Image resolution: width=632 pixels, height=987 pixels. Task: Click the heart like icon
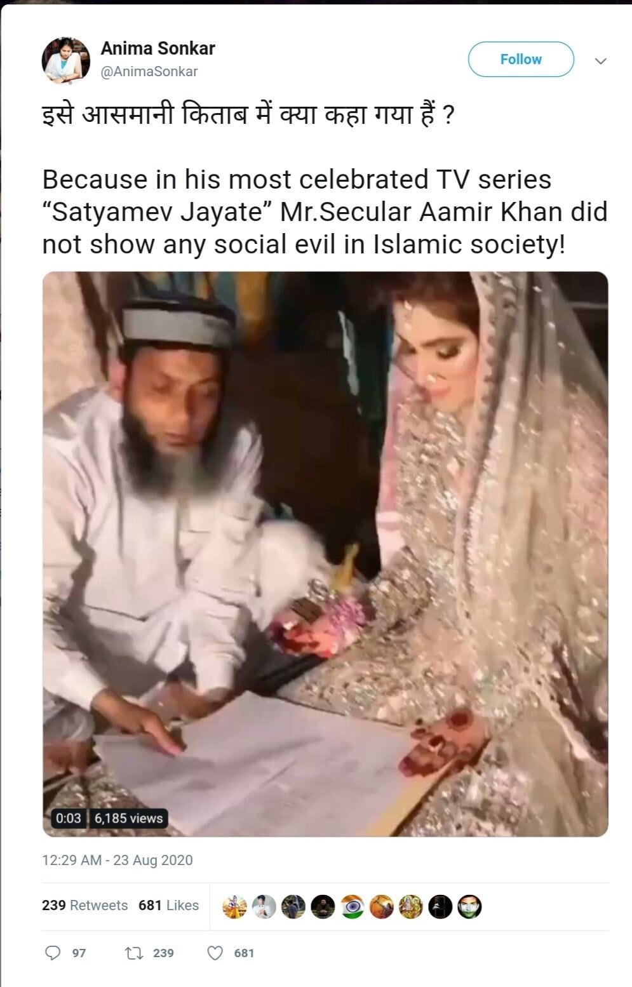click(216, 953)
